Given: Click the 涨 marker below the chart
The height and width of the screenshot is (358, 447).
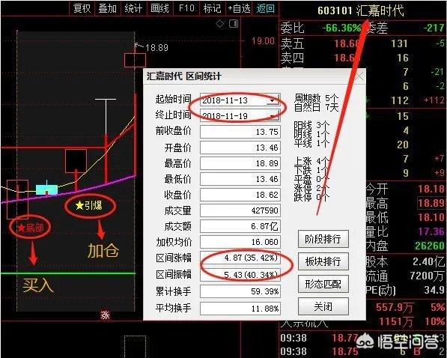Looking at the screenshot, I should pyautogui.click(x=105, y=315).
